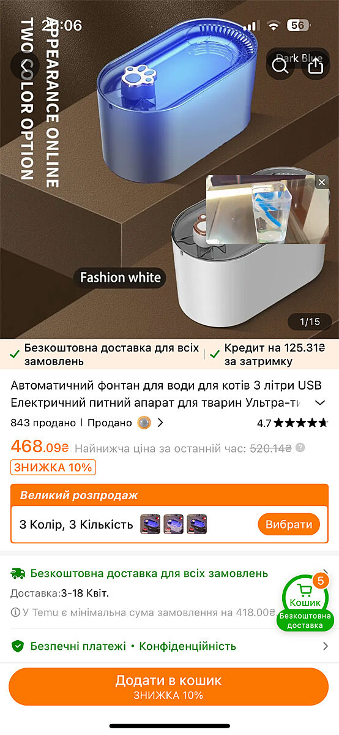The height and width of the screenshot is (735, 339).
Task: Tap the green shield secure payments icon
Action: tap(18, 646)
